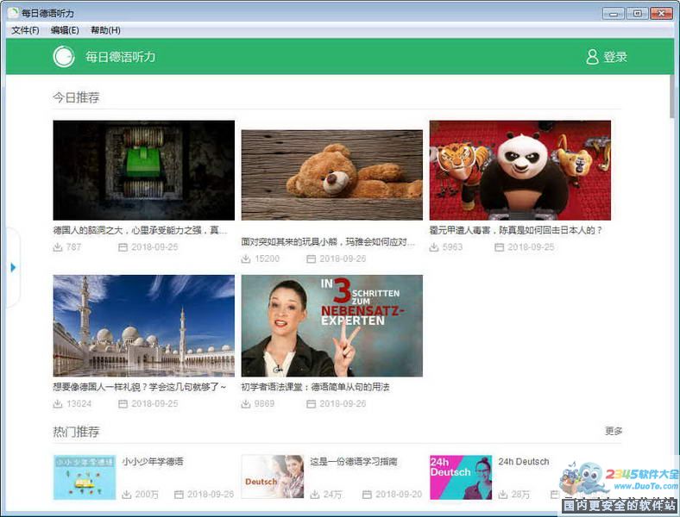The width and height of the screenshot is (680, 517).
Task: Click download icon beside 24万
Action: [x=315, y=495]
